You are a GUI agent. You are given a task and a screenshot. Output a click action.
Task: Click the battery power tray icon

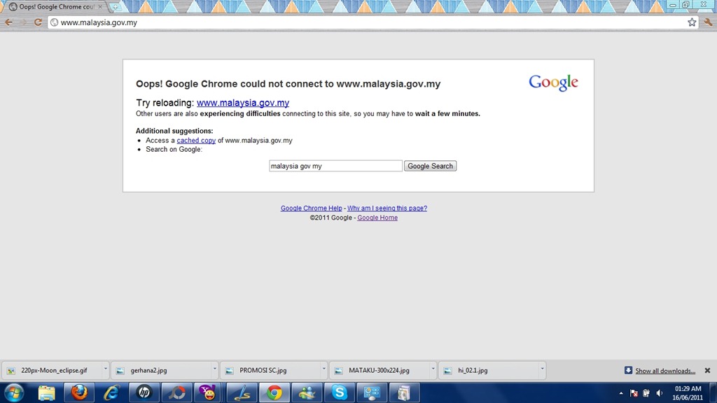(646, 393)
